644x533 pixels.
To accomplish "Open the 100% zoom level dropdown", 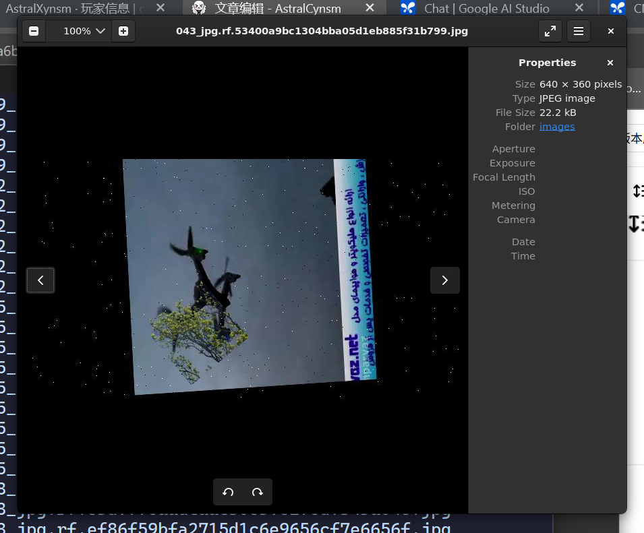I will (x=84, y=32).
